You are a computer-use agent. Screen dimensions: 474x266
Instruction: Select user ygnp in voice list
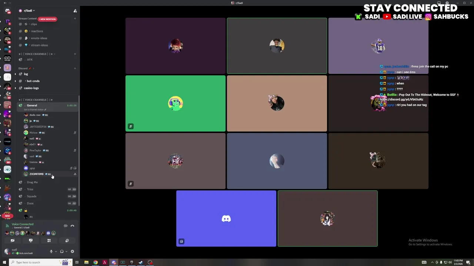(x=50, y=168)
